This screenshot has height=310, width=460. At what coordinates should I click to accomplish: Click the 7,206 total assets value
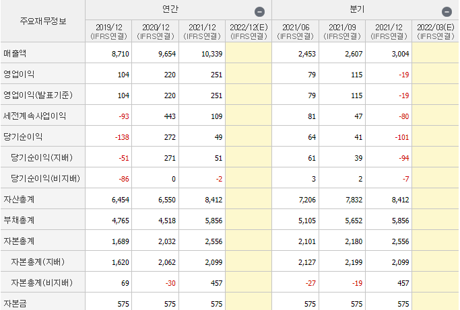[307, 200]
